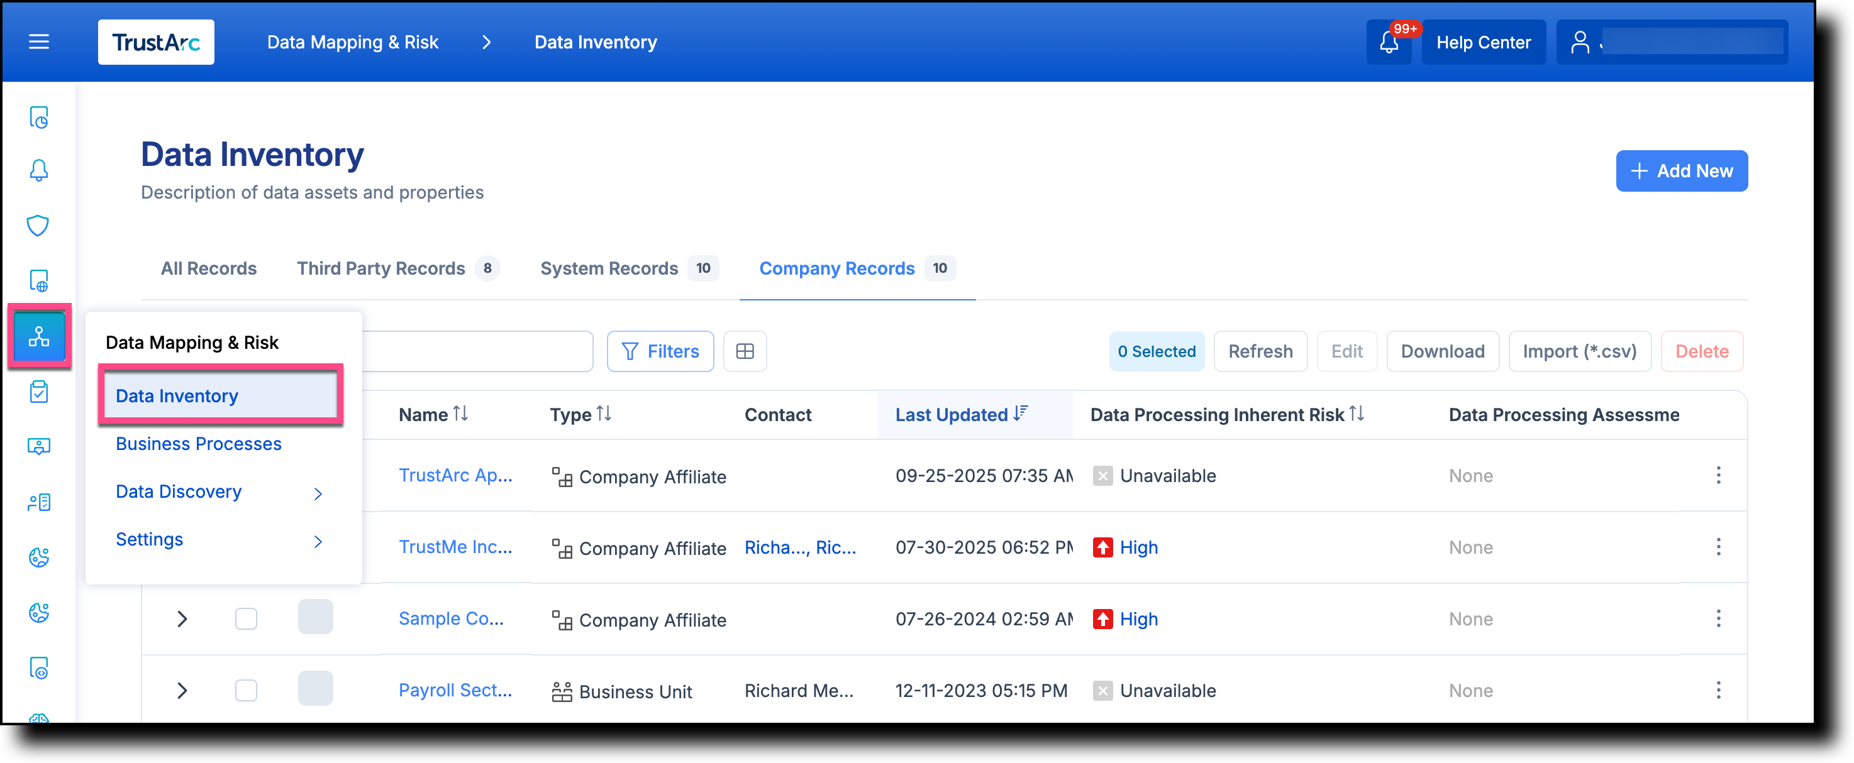Click the column layout grid icon
The width and height of the screenshot is (1854, 763).
[x=745, y=352]
